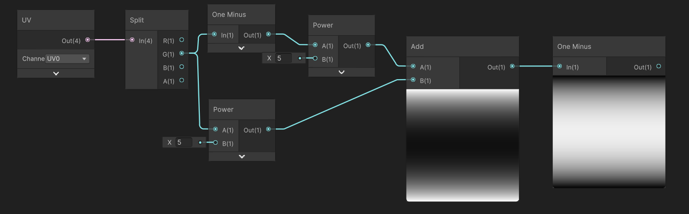The width and height of the screenshot is (689, 214).
Task: Click the X field of lower Power B input
Action: tap(184, 142)
